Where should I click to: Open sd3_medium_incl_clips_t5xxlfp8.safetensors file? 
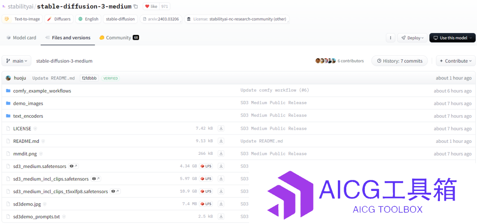click(61, 191)
